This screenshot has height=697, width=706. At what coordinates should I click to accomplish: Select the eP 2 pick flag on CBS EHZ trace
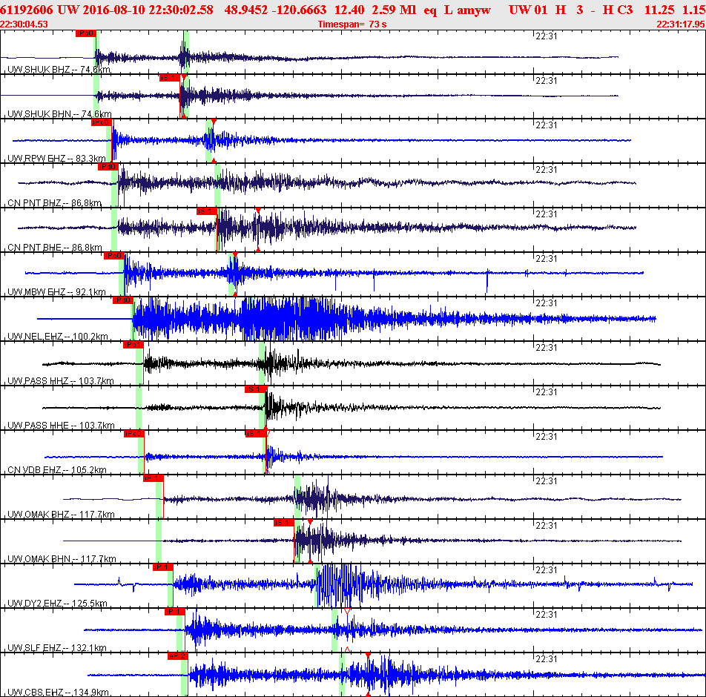coord(177,656)
